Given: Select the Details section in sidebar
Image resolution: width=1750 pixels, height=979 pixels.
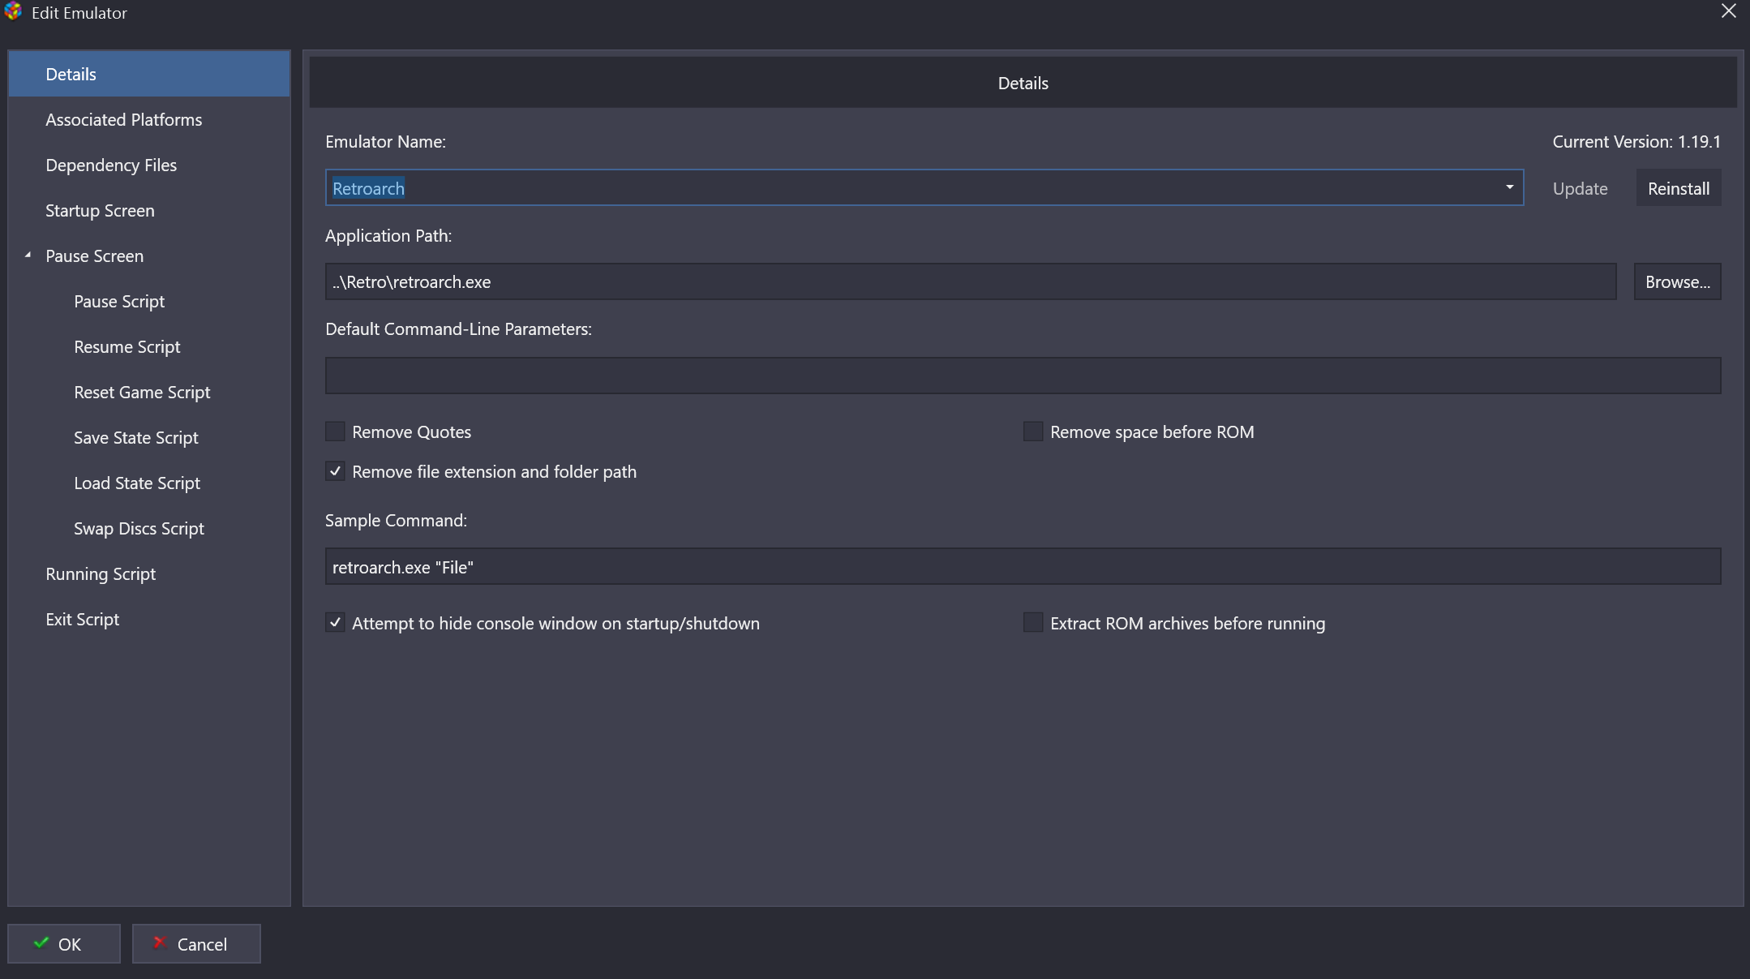Looking at the screenshot, I should click(149, 74).
